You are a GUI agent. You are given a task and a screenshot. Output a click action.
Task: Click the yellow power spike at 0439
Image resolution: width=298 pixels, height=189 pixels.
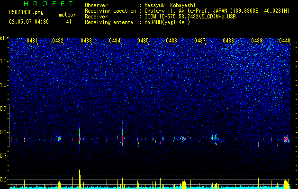tap(258, 181)
